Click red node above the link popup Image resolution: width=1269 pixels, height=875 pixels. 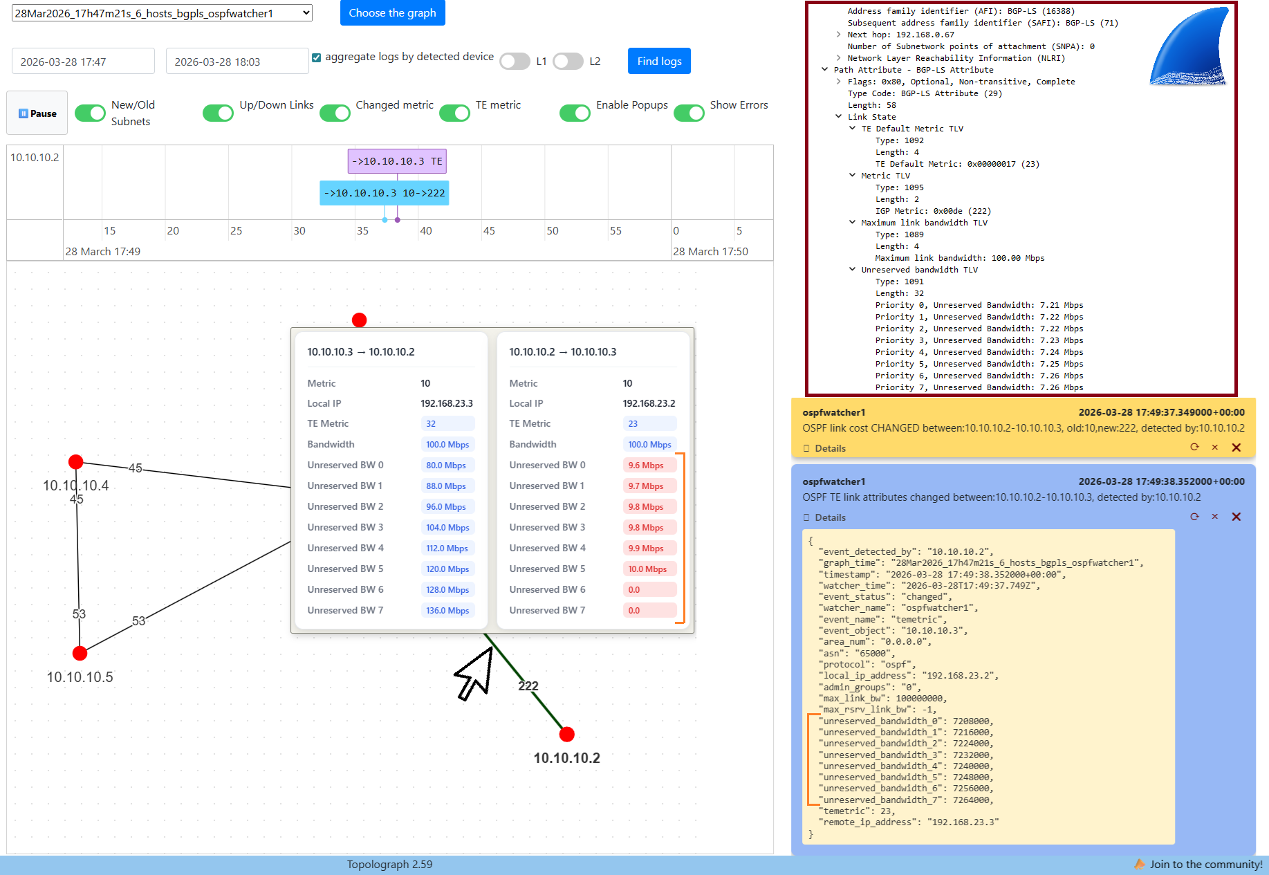click(359, 320)
